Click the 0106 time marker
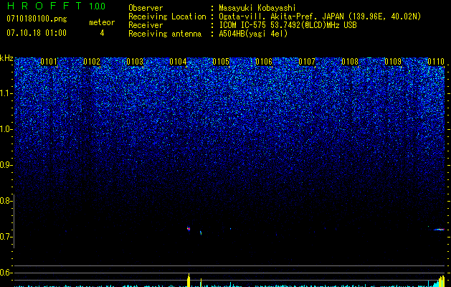Image resolution: width=451 pixels, height=287 pixels. [264, 62]
